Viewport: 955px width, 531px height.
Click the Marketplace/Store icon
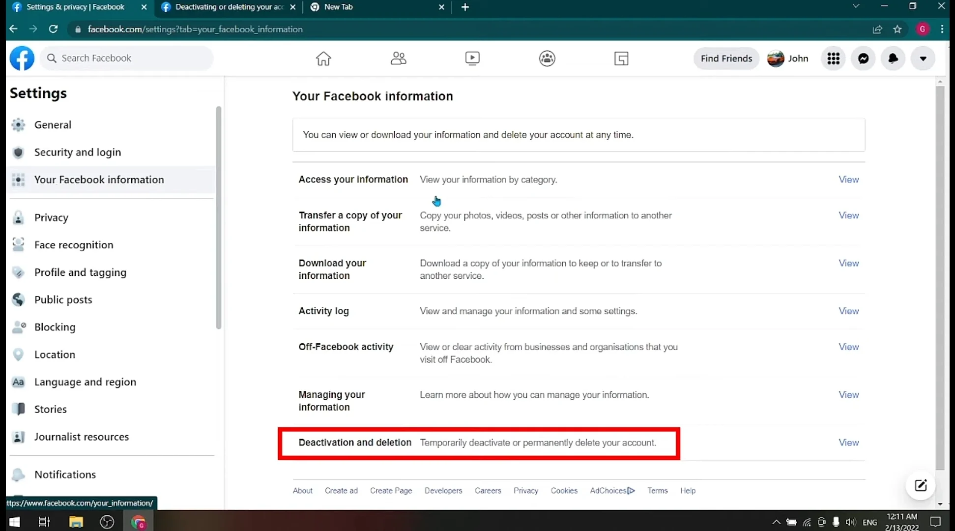click(621, 58)
